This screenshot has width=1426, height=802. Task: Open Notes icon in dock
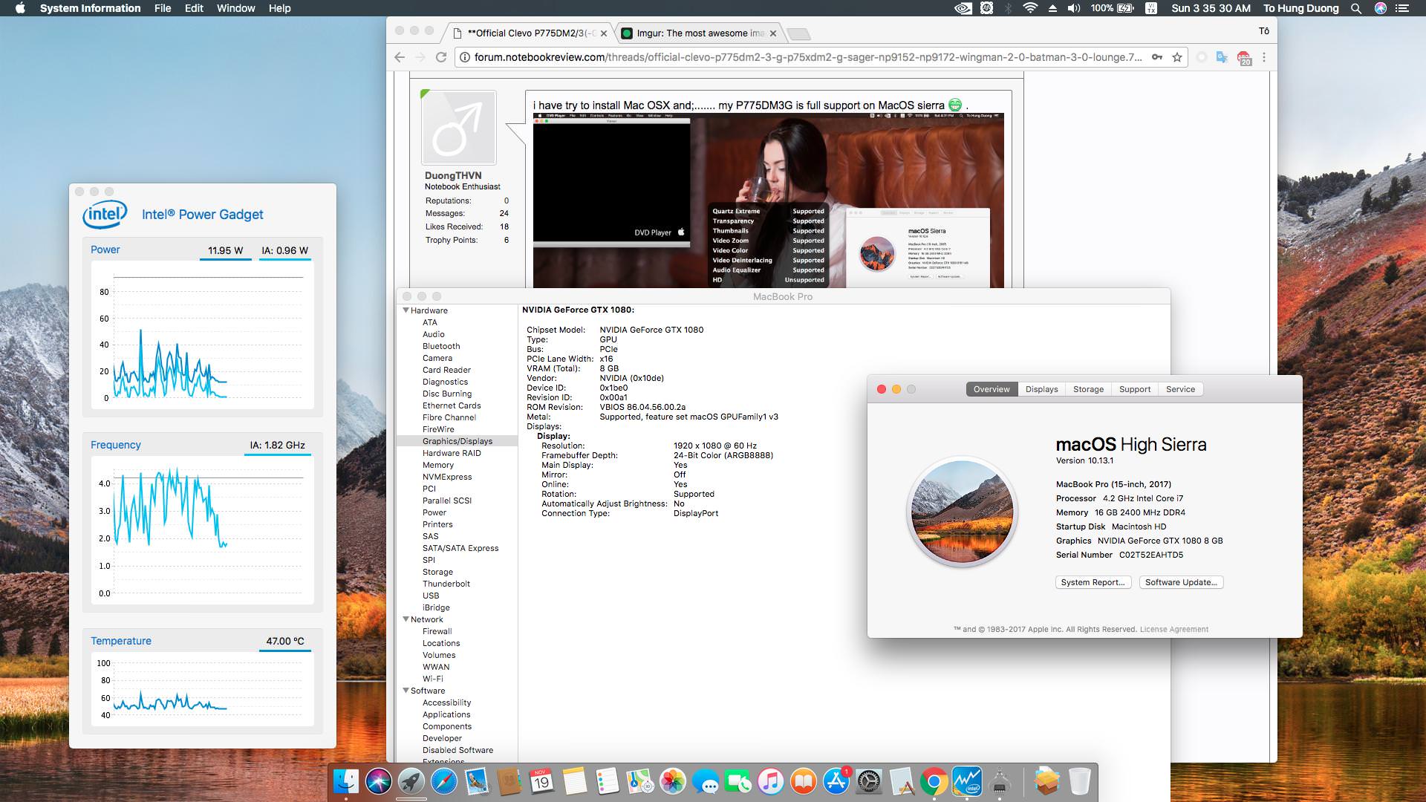click(574, 781)
